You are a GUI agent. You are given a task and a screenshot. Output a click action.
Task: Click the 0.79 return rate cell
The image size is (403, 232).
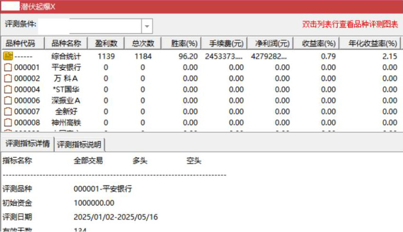pyautogui.click(x=328, y=56)
